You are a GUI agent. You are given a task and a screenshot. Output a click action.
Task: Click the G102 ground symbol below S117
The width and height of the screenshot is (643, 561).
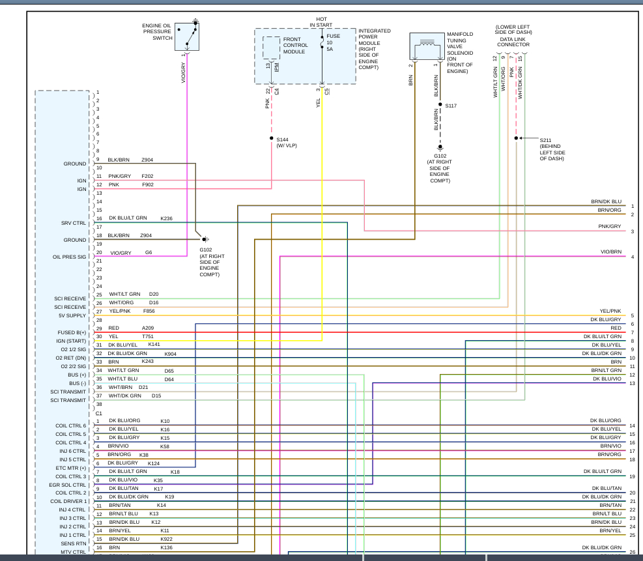click(440, 147)
